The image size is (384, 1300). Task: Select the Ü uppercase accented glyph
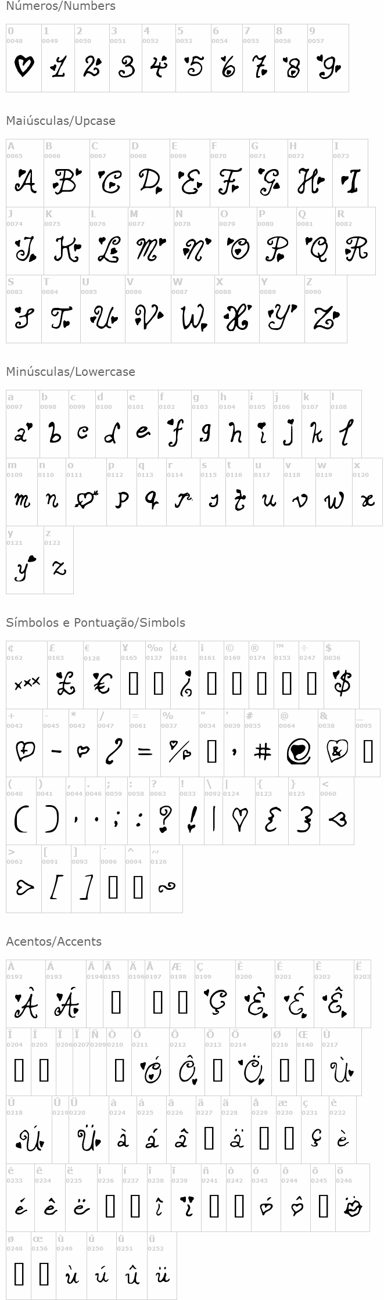[x=89, y=1137]
